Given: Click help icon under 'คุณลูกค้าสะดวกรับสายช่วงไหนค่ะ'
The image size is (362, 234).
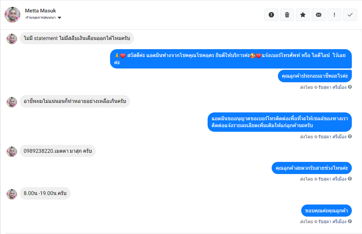Looking at the screenshot, I should pyautogui.click(x=350, y=179).
